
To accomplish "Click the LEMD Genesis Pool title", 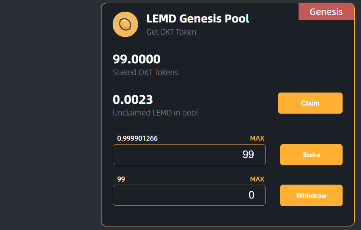I will tap(198, 19).
